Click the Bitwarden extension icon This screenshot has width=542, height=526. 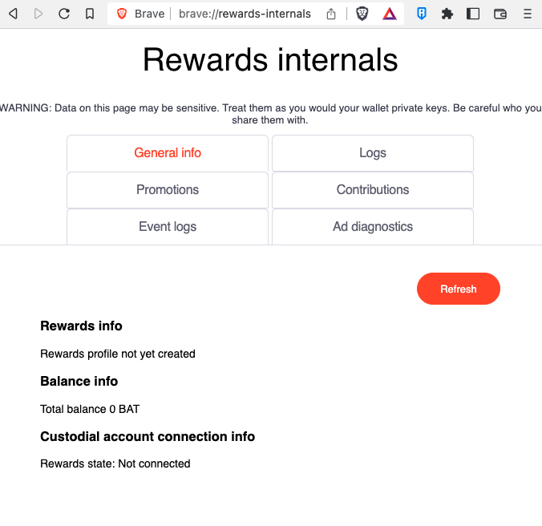pos(422,14)
